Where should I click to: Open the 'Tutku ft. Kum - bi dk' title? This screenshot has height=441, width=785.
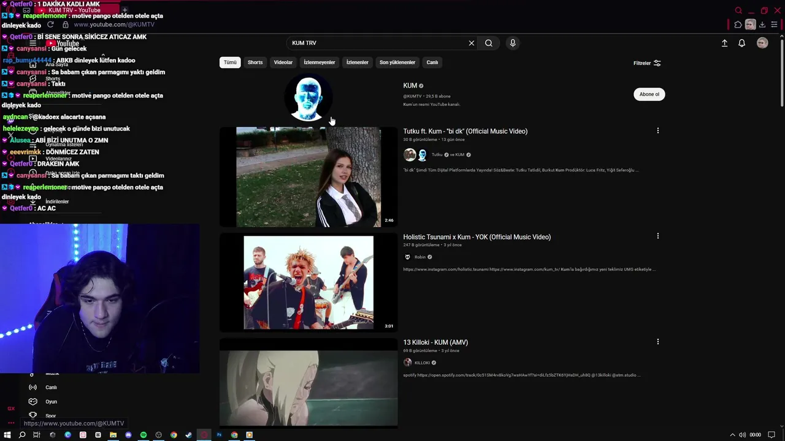(x=465, y=131)
